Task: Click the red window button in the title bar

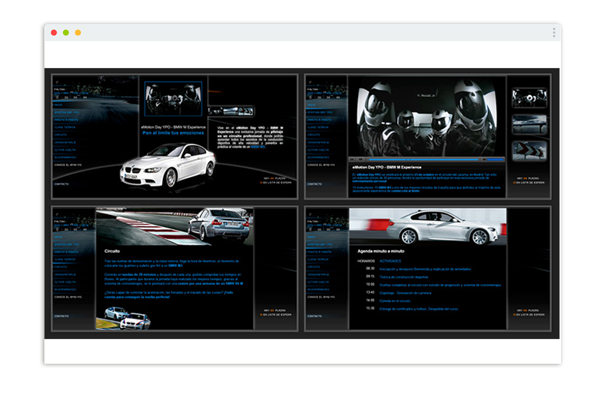Action: click(54, 33)
